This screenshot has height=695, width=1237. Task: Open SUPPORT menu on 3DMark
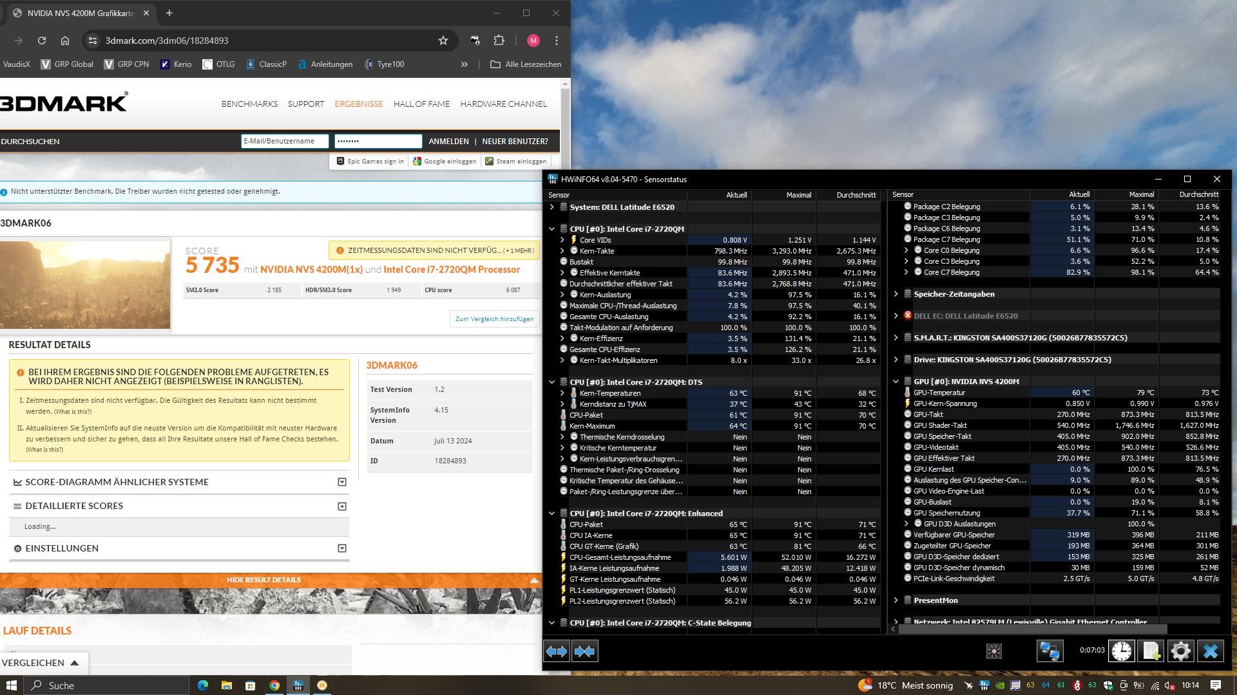point(306,104)
